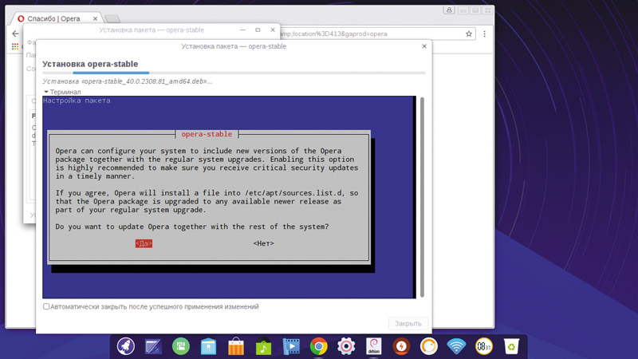Click the orange circle dock icon
638x359 pixels.
point(429,346)
